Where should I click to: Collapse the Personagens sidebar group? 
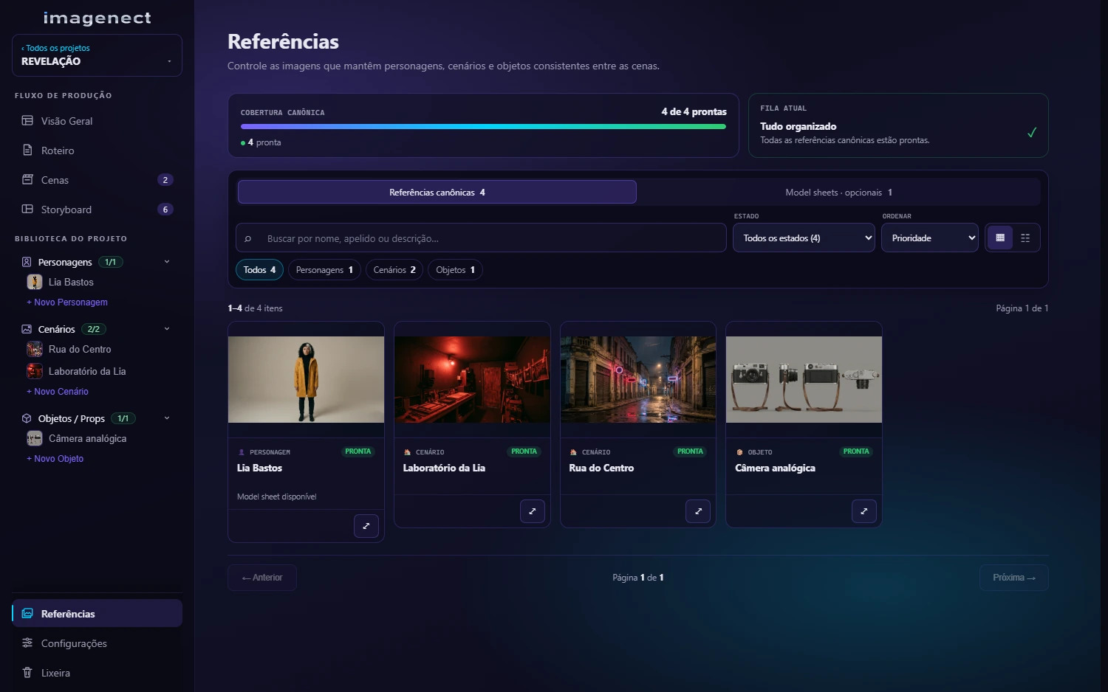coord(167,262)
